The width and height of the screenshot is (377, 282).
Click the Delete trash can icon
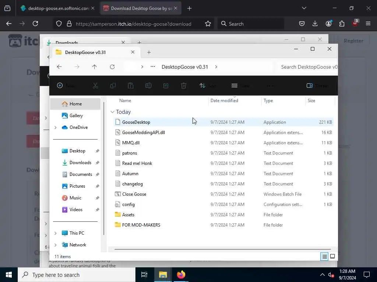[x=184, y=86]
